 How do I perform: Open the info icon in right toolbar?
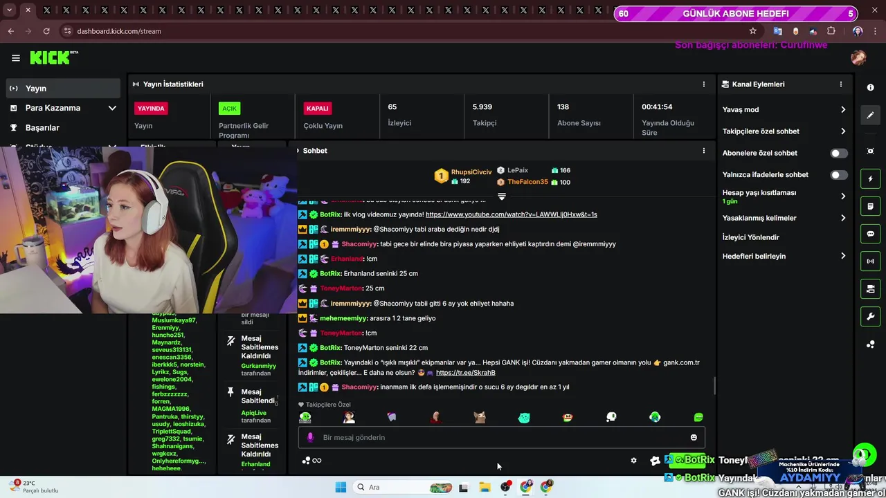point(870,88)
